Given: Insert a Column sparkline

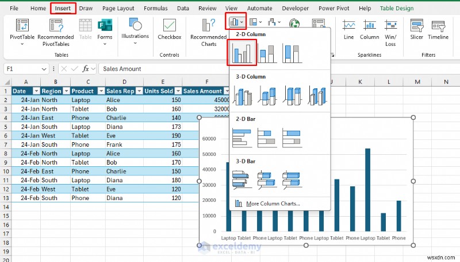Looking at the screenshot, I should click(x=369, y=29).
